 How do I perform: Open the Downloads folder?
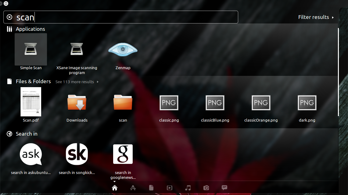point(77,102)
